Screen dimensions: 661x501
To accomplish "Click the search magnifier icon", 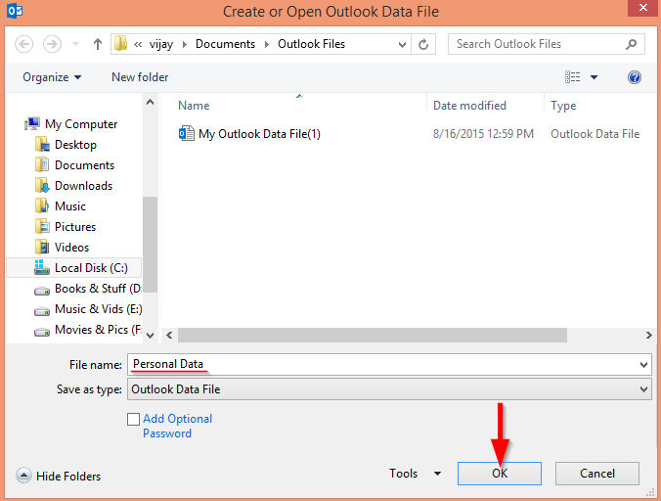I will [x=631, y=44].
